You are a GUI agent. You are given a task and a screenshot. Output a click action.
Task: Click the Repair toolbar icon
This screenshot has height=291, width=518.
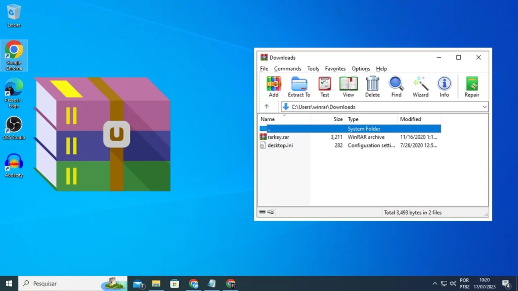coord(471,86)
